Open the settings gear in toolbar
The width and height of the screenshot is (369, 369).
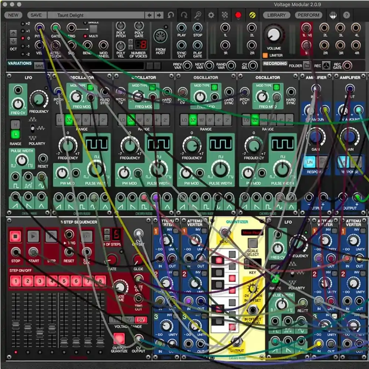(x=211, y=15)
